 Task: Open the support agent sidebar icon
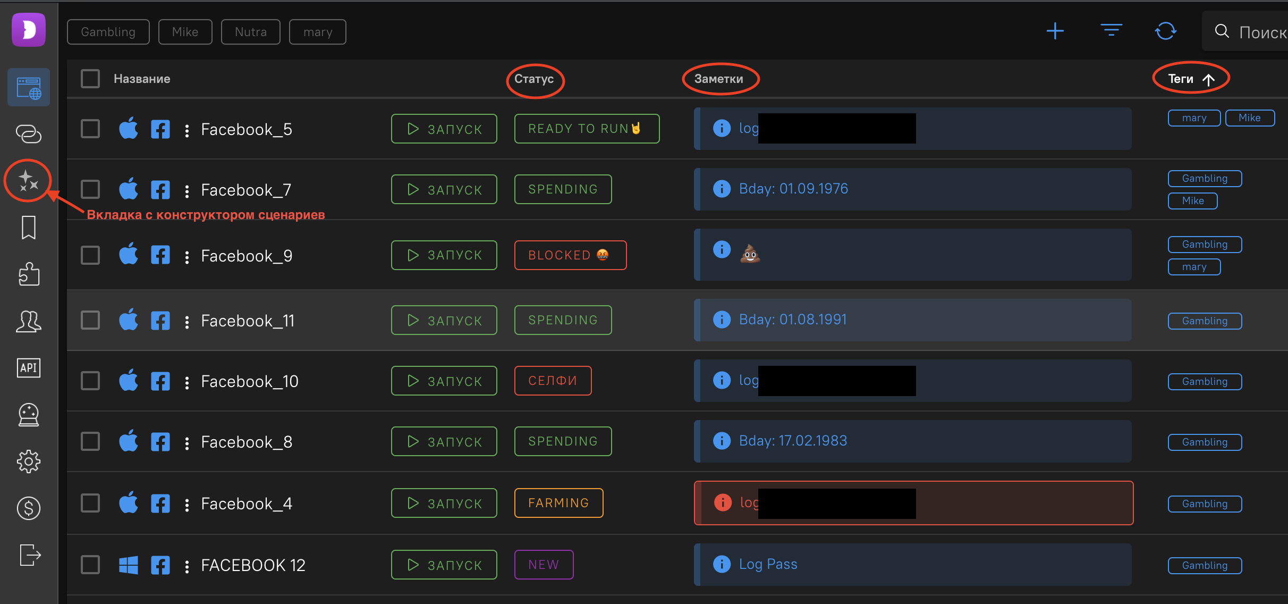click(29, 415)
